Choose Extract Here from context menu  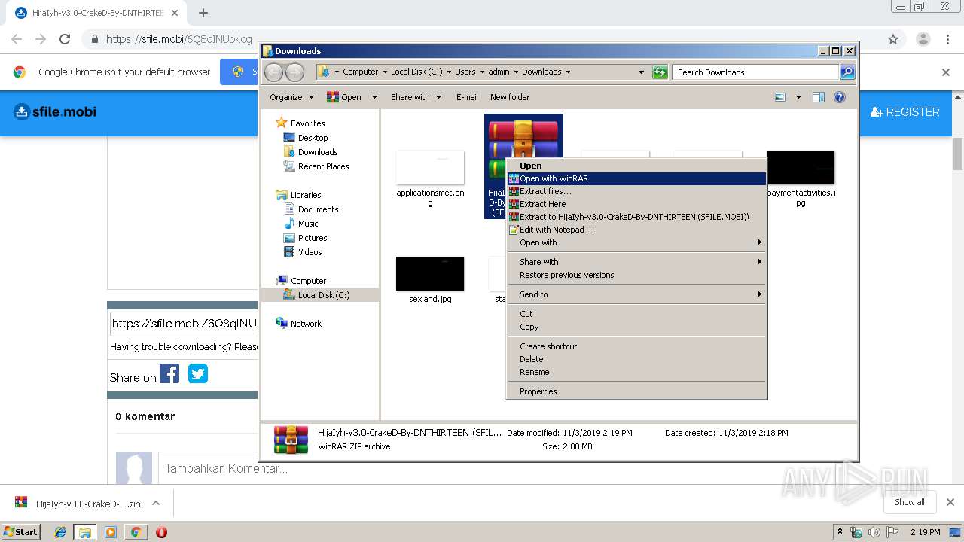pyautogui.click(x=636, y=204)
